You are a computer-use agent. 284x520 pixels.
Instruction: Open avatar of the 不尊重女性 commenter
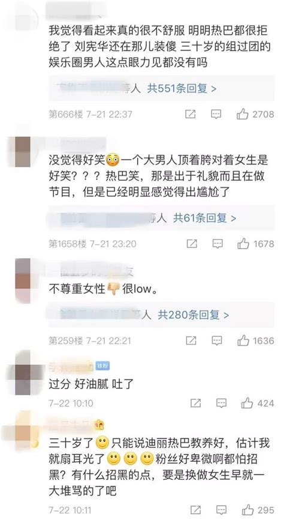[23, 281]
